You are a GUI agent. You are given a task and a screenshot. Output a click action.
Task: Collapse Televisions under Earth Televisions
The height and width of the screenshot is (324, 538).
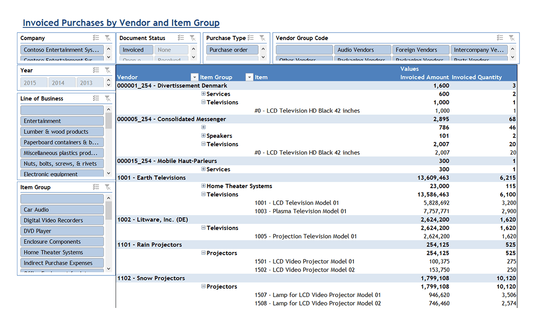click(x=203, y=194)
